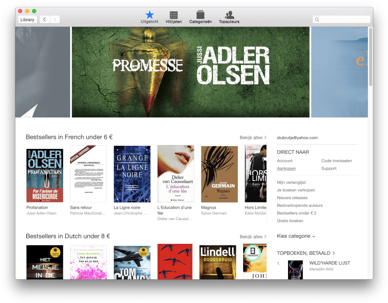Click the Bestsellers in French under 6 € heading
The image size is (388, 303).
pos(69,137)
